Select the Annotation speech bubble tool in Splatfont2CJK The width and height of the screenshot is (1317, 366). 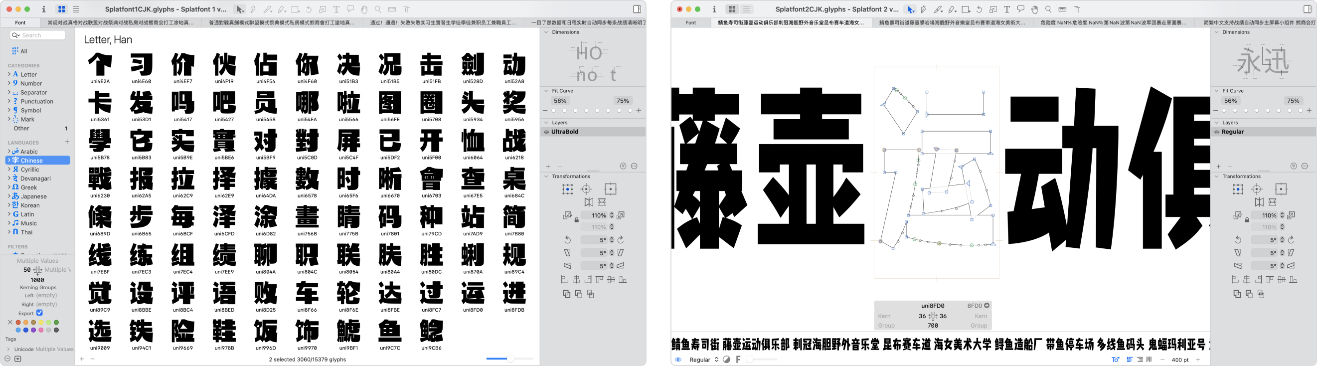click(1020, 9)
